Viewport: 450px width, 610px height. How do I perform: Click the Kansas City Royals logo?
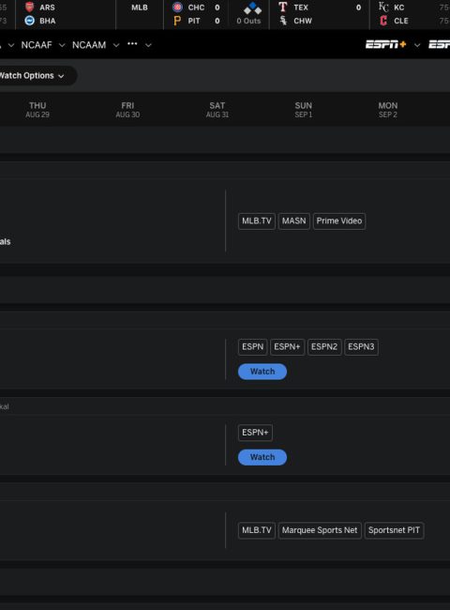point(383,7)
